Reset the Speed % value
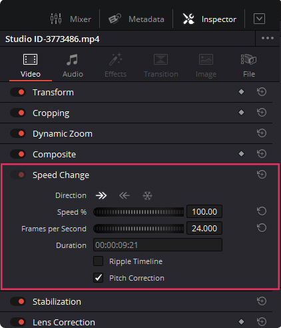This screenshot has height=328, width=281. pos(262,211)
